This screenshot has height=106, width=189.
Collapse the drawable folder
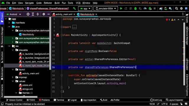click(x=13, y=50)
